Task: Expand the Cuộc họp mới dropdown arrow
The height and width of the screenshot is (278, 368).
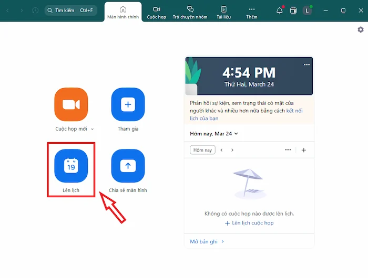Action: pos(93,129)
